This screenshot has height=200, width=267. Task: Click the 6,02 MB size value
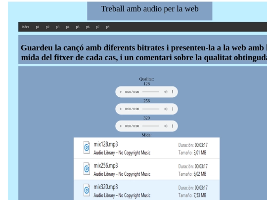click(200, 174)
